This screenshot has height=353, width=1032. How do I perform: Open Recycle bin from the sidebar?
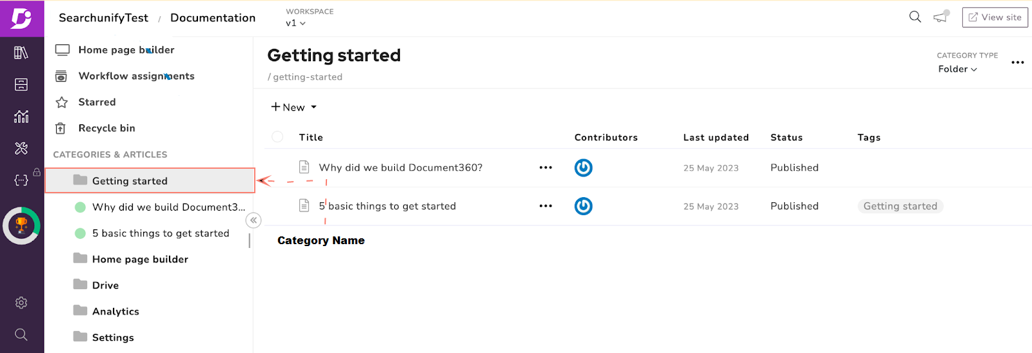tap(106, 128)
